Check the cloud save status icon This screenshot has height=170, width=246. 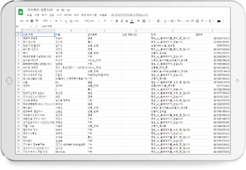coord(68,10)
